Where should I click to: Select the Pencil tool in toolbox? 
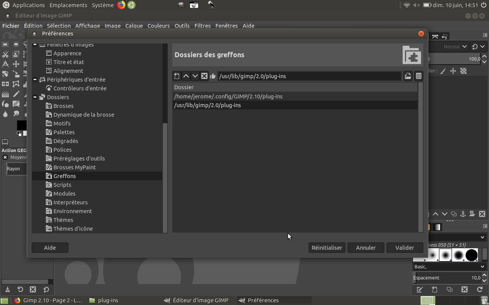click(x=16, y=94)
